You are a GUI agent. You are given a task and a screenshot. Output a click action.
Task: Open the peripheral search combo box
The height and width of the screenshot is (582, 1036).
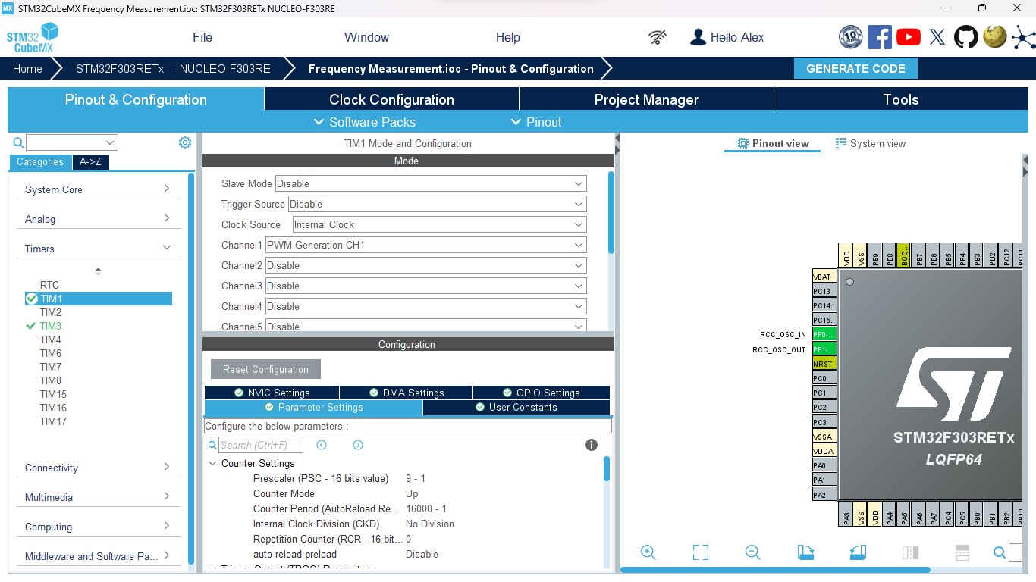(72, 142)
